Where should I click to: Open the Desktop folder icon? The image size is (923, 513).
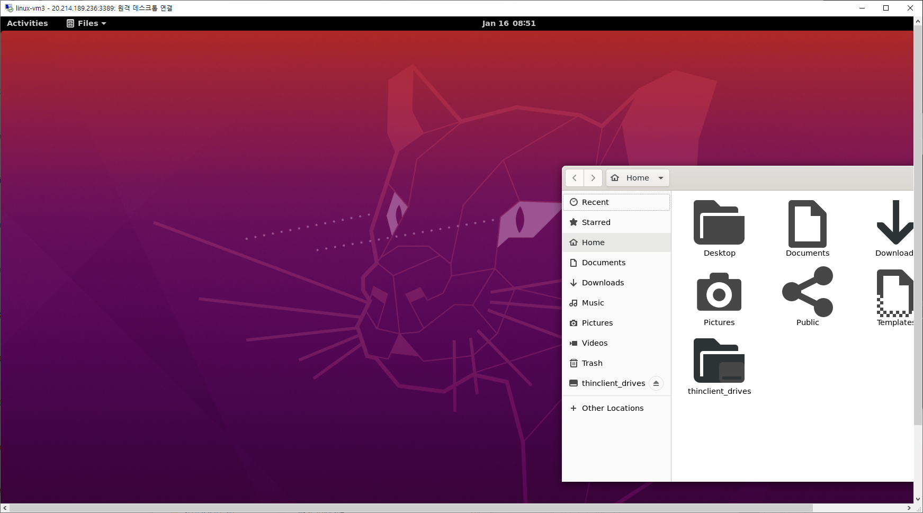coord(719,222)
